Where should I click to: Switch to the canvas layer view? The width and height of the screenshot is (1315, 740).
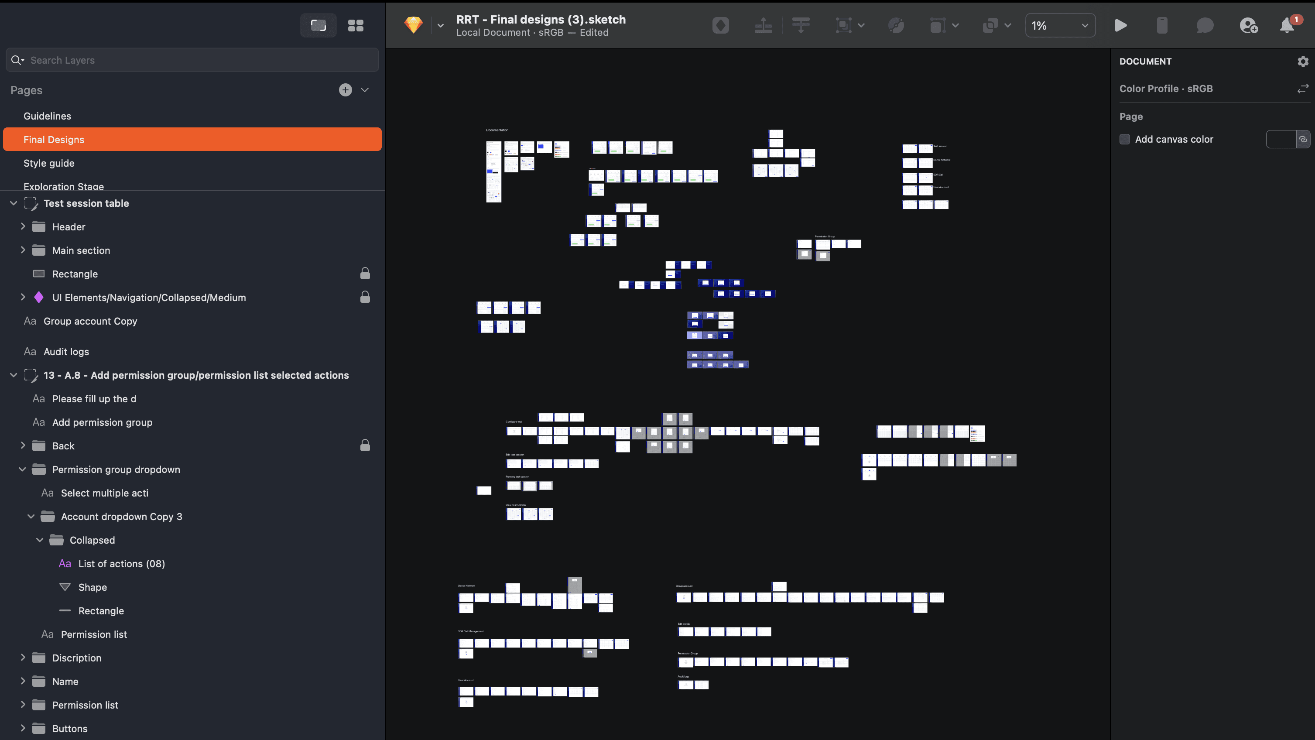click(x=318, y=25)
